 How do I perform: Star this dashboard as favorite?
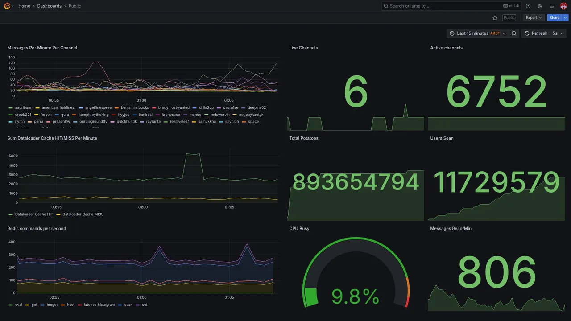(x=495, y=18)
